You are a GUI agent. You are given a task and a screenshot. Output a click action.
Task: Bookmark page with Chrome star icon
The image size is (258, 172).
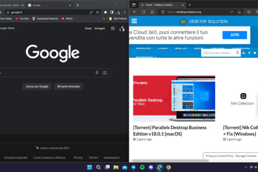[98, 12]
